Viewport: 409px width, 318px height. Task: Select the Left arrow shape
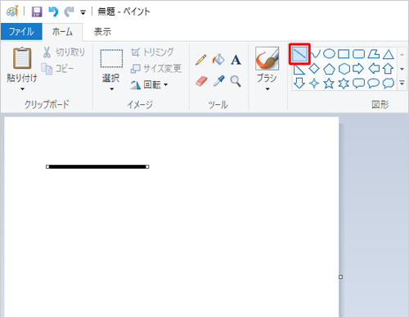tap(374, 69)
